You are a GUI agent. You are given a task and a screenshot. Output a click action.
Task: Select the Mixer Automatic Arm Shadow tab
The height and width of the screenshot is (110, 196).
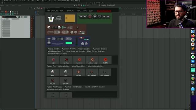(58, 90)
